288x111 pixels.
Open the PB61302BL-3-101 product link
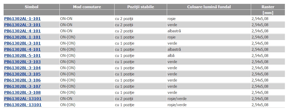tap(22, 43)
